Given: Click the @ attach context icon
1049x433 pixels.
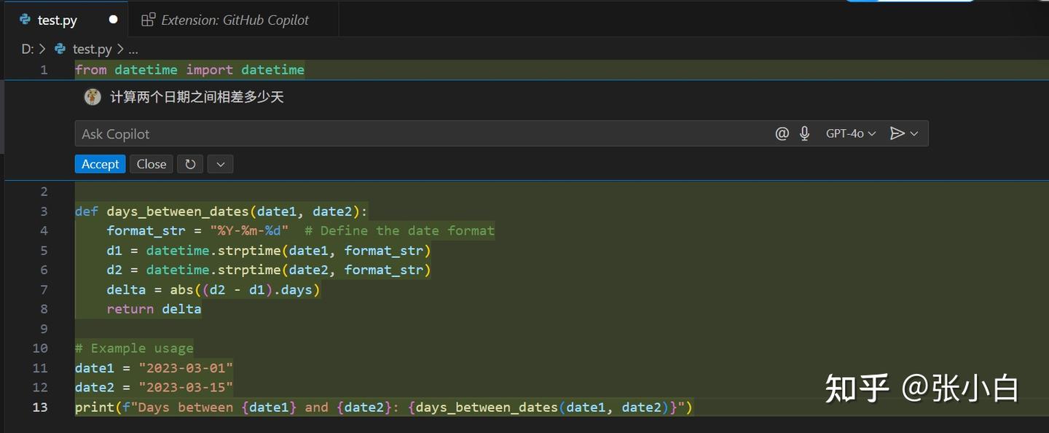Looking at the screenshot, I should point(782,133).
